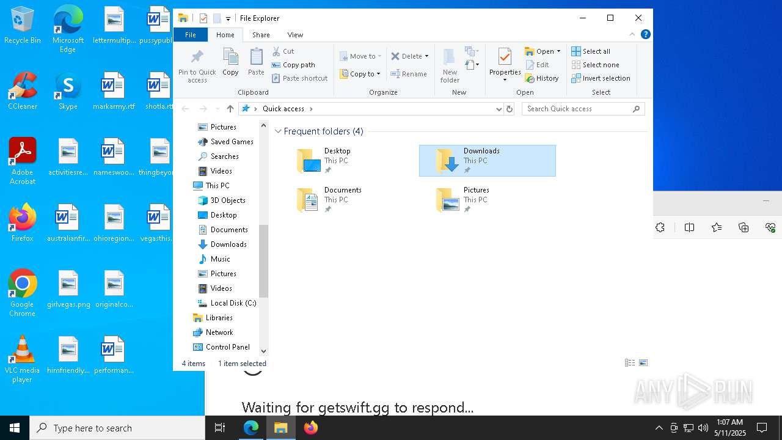Refresh the Quick access view
The height and width of the screenshot is (440, 782).
pyautogui.click(x=510, y=109)
